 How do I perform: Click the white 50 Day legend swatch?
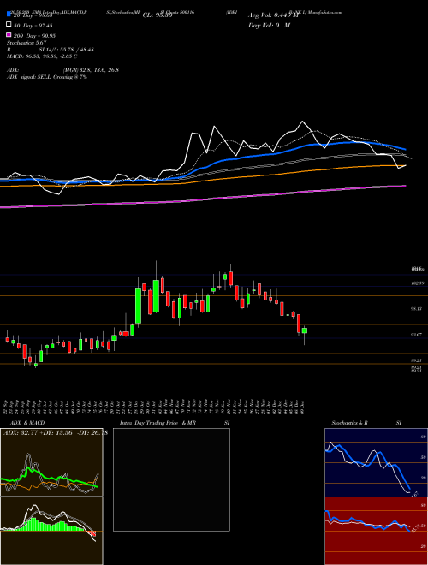pyautogui.click(x=9, y=25)
